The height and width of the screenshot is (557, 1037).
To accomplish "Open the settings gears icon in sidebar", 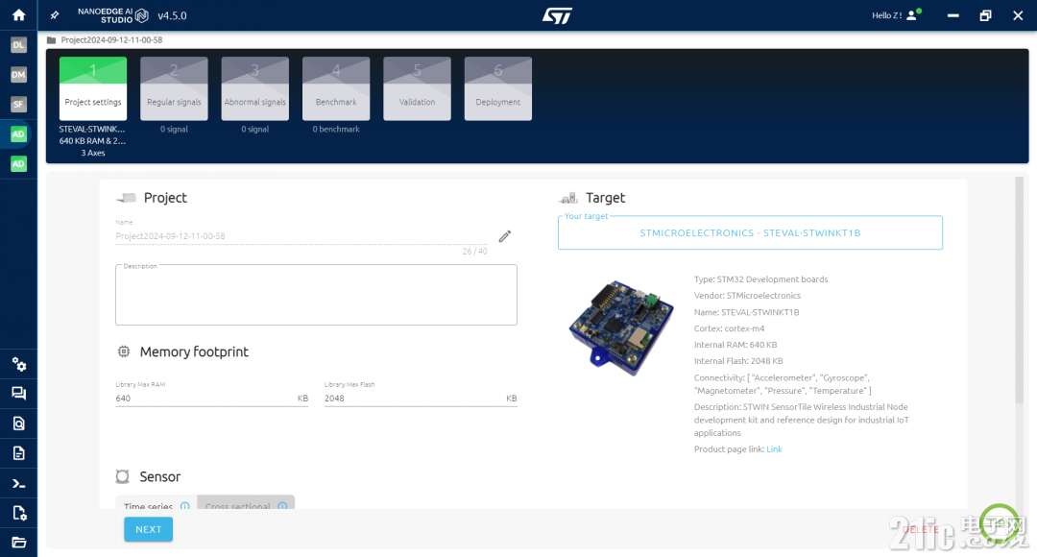I will 18,365.
